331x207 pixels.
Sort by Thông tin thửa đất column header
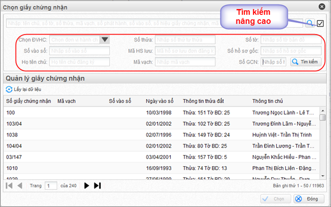203,101
